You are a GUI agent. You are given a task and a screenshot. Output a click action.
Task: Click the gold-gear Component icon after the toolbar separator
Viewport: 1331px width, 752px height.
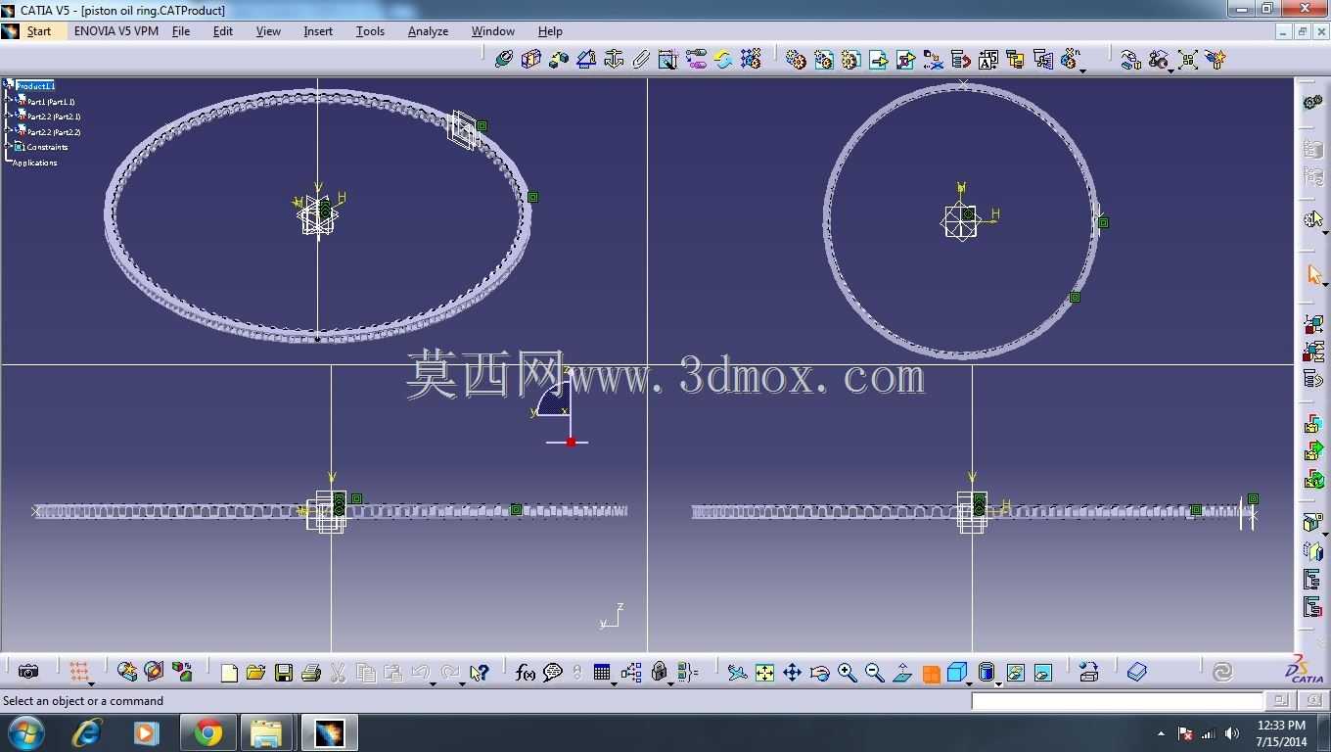(797, 60)
